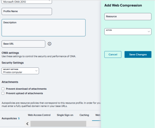Click the Base URL info icon
This screenshot has height=128, width=155.
(50, 44)
